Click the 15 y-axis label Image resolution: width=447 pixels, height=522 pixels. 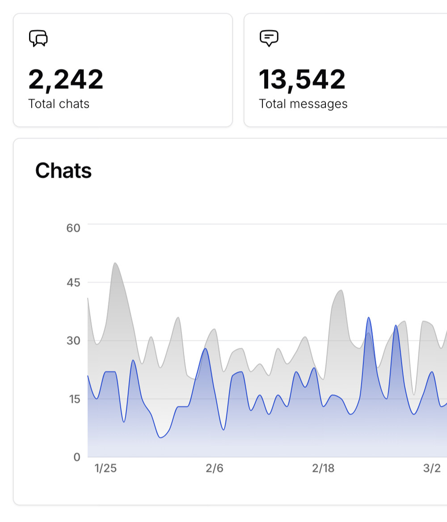[x=73, y=399]
